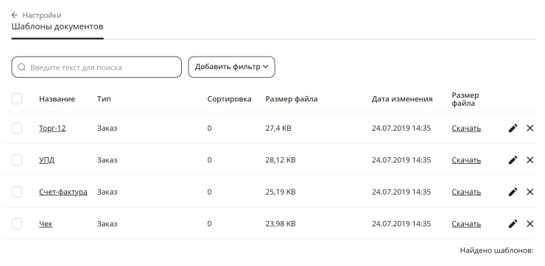Click the 28,12 KB file size cell
Image resolution: width=545 pixels, height=266 pixels.
281,160
